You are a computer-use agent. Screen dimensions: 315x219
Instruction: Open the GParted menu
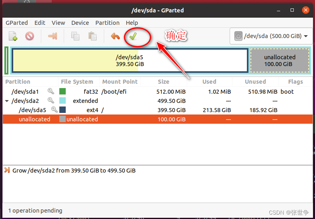(x=17, y=23)
